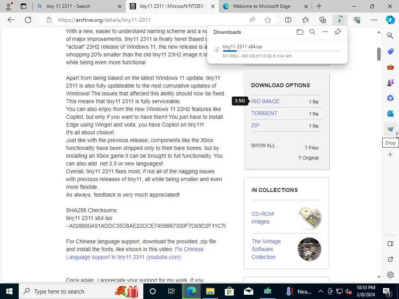The width and height of the screenshot is (399, 299).
Task: Open sidebar Drop icon
Action: click(x=390, y=129)
